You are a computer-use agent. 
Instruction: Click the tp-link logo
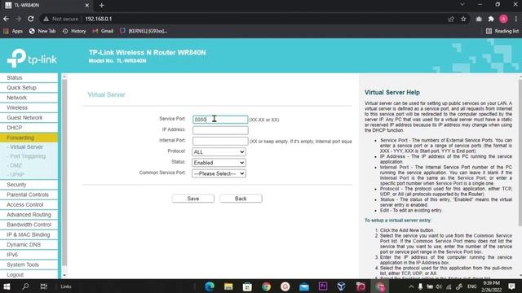coord(32,59)
